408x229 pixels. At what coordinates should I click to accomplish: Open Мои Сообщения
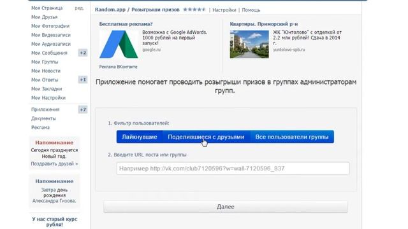tap(49, 53)
